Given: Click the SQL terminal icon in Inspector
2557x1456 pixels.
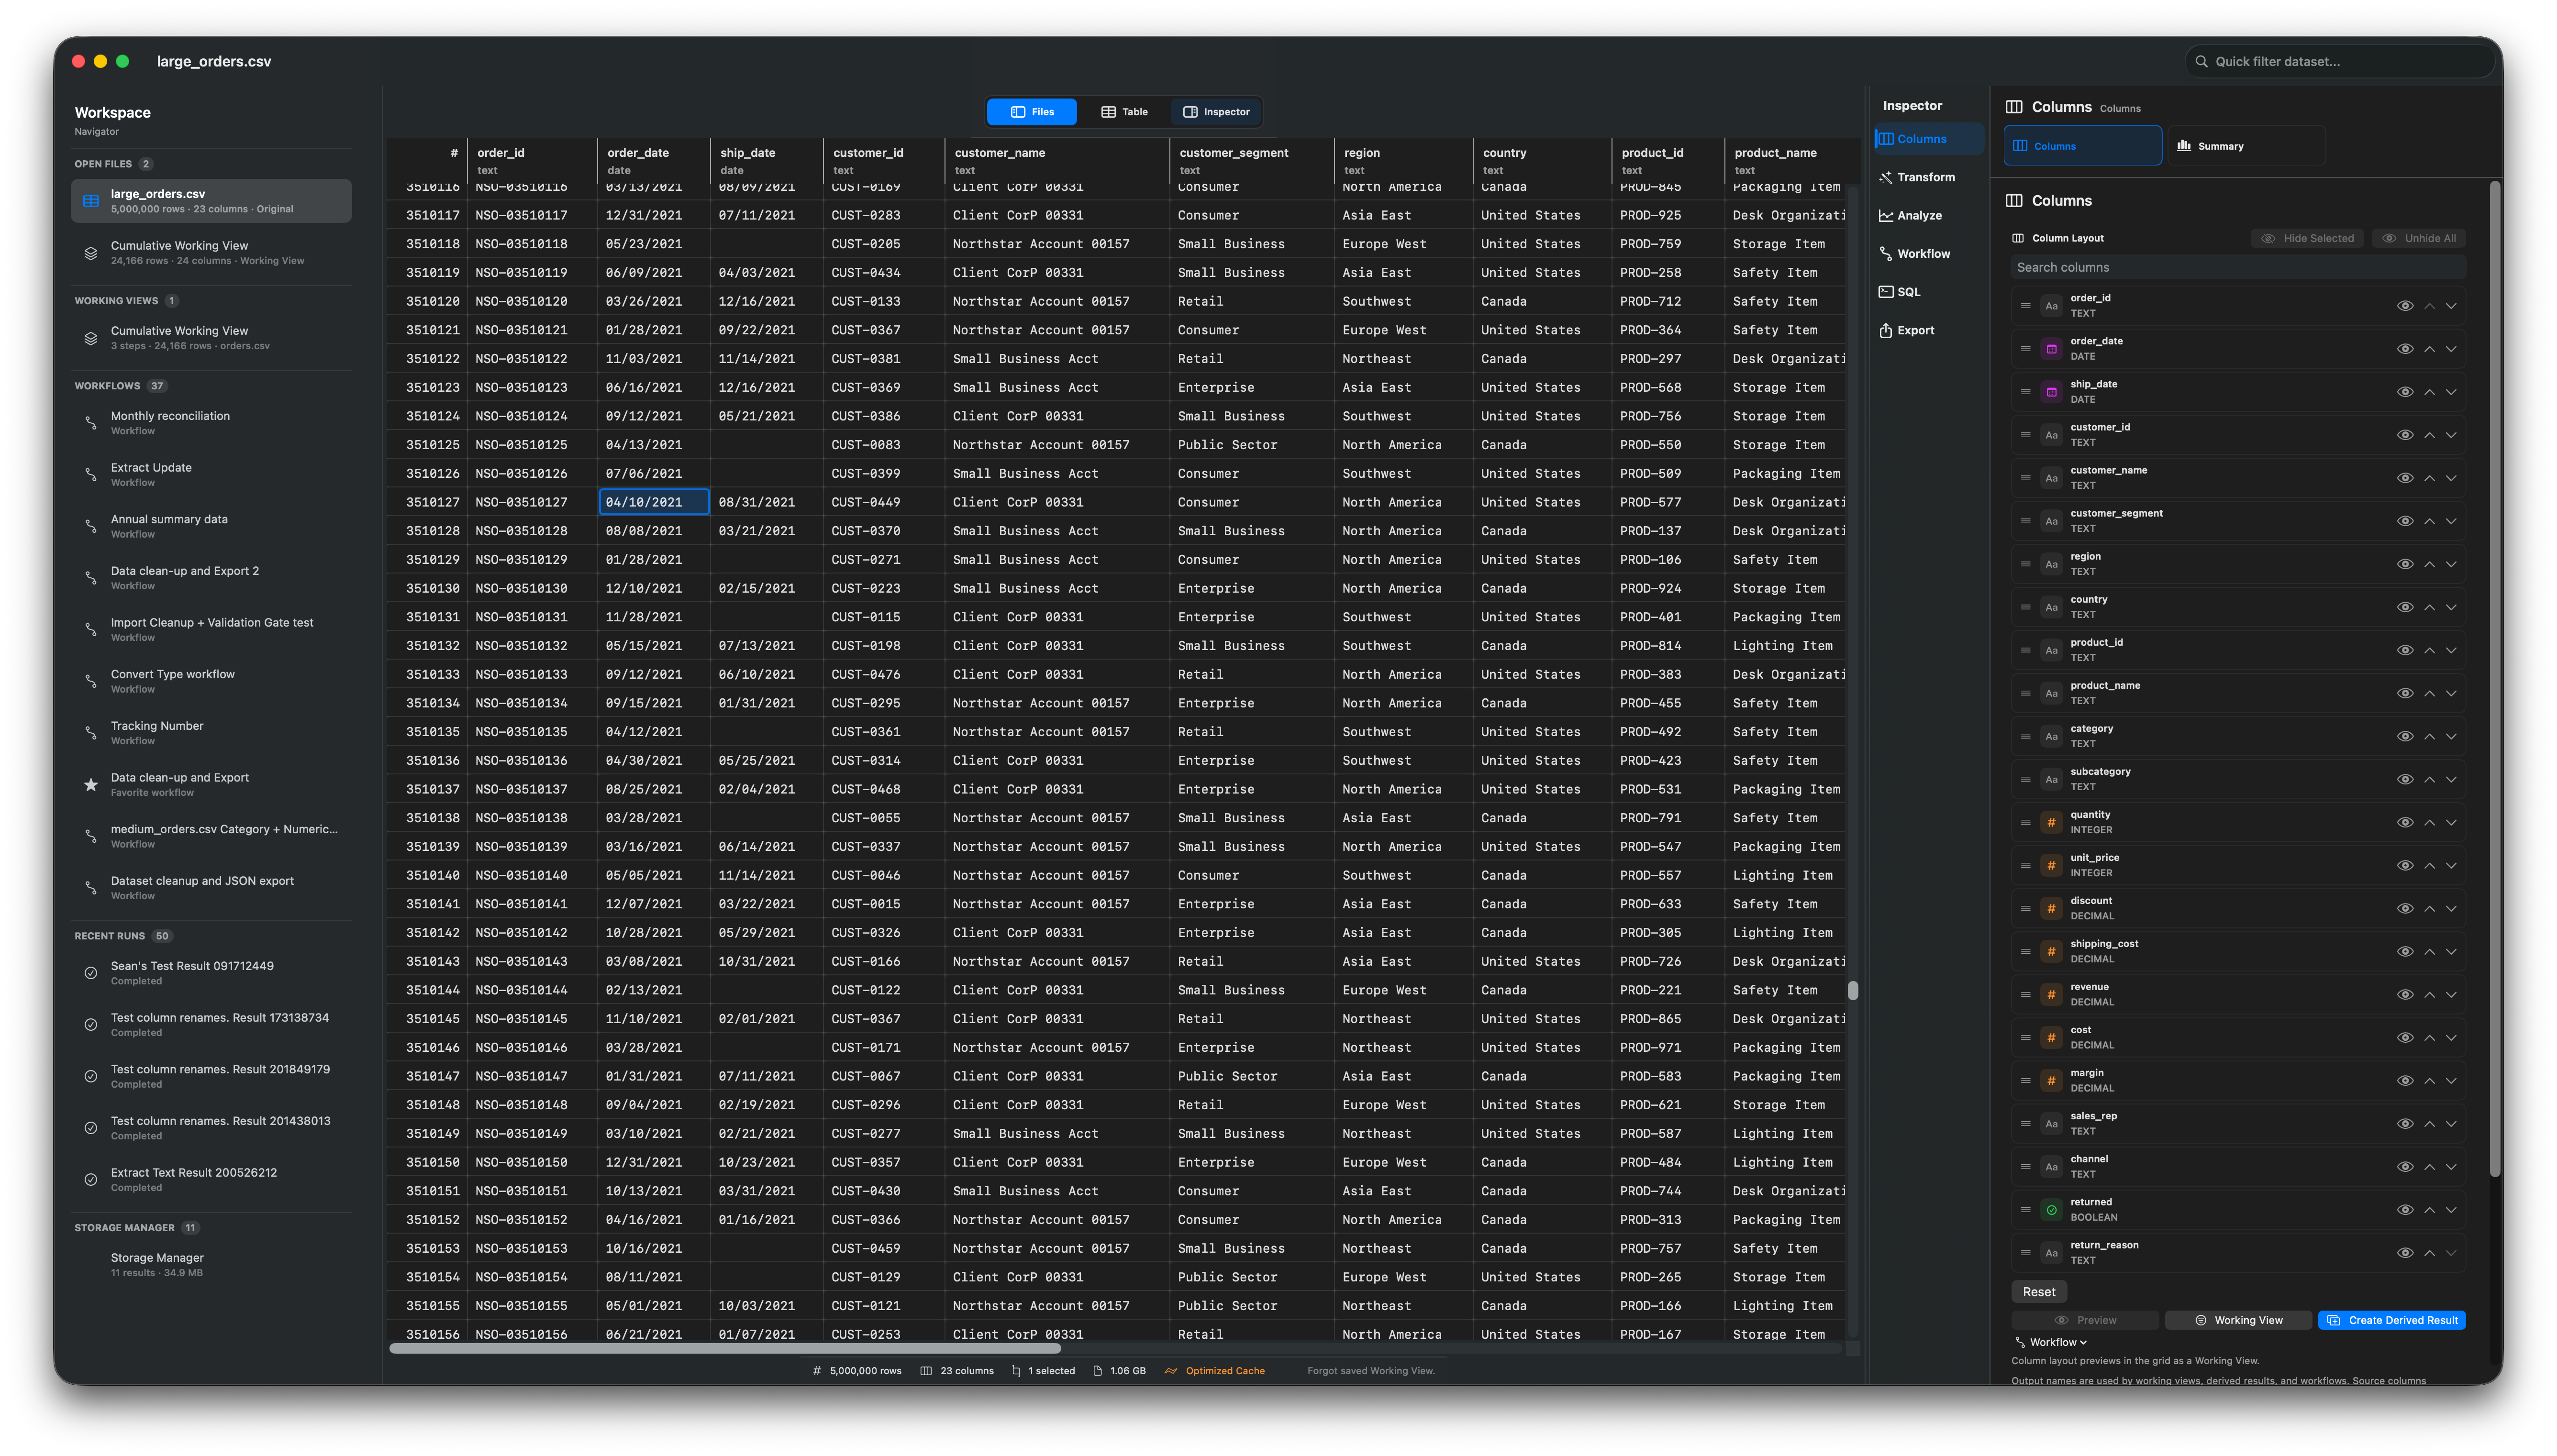Looking at the screenshot, I should coord(1886,292).
